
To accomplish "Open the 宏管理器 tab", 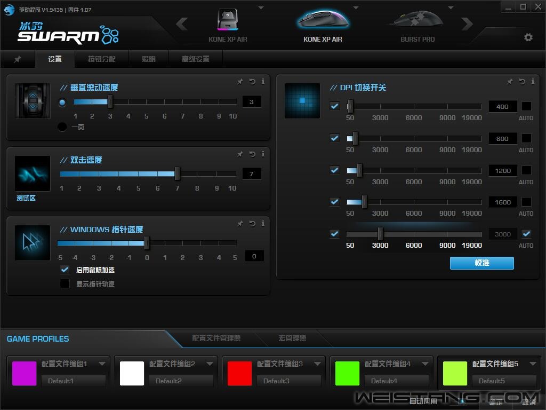I will point(292,338).
